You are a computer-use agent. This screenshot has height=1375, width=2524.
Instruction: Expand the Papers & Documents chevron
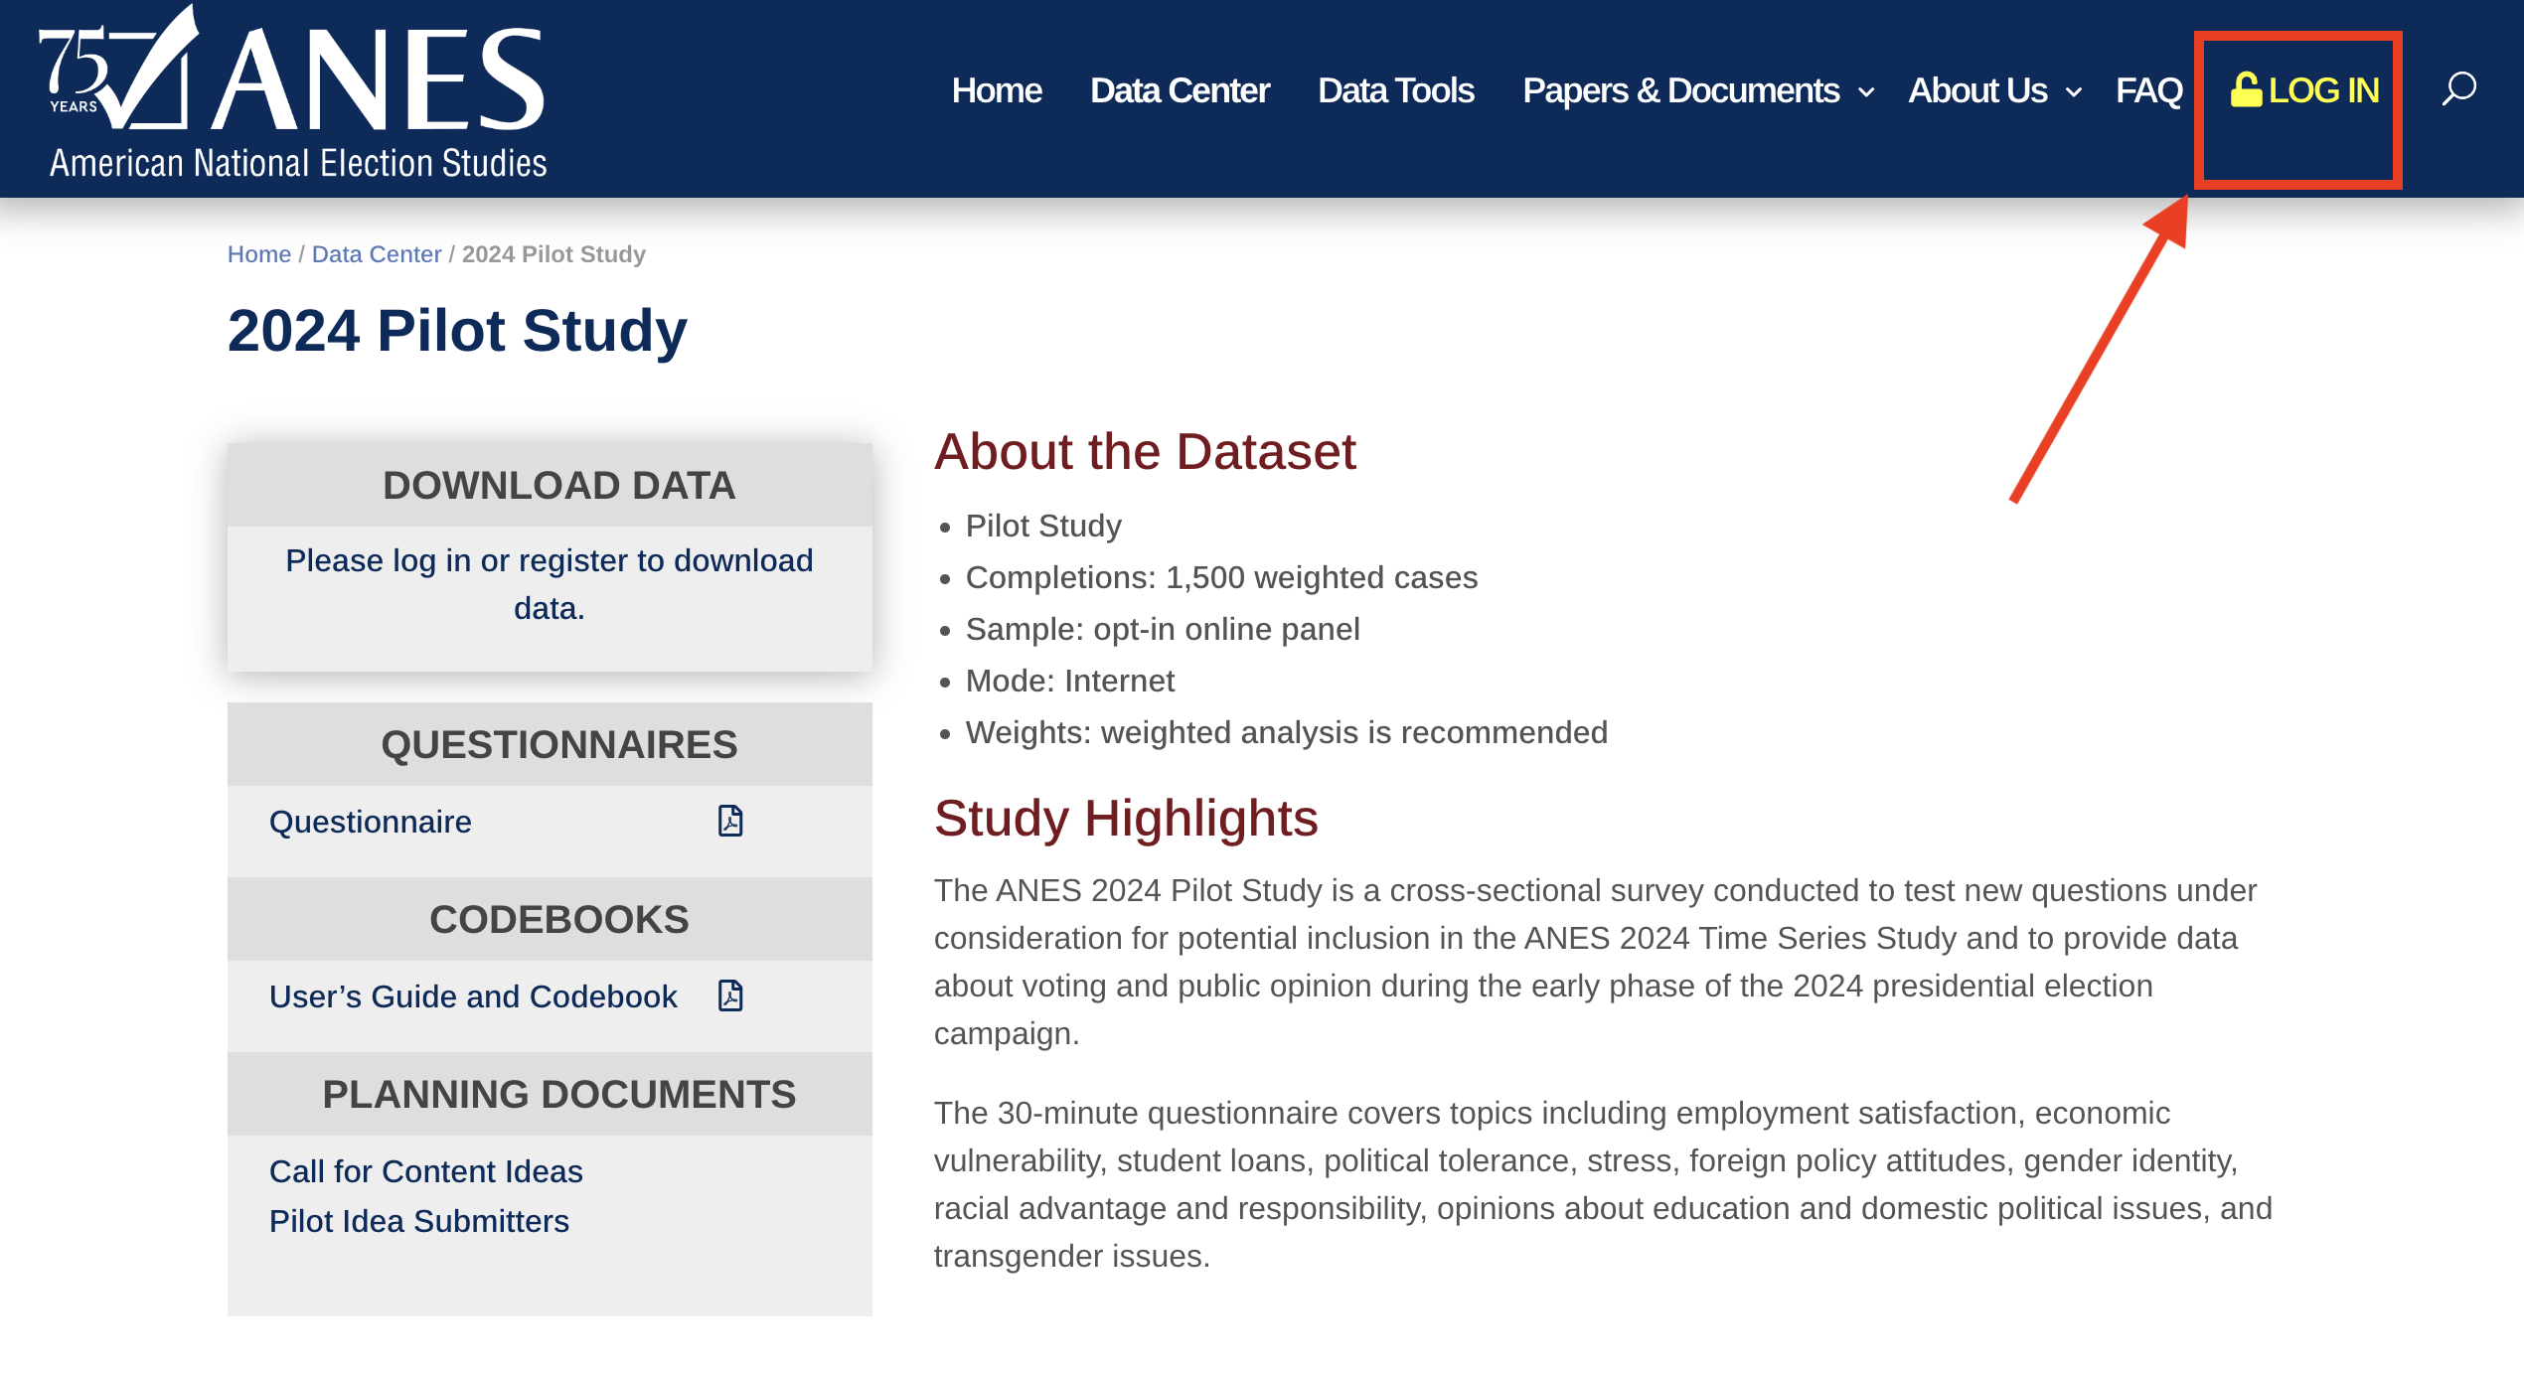pos(1866,92)
